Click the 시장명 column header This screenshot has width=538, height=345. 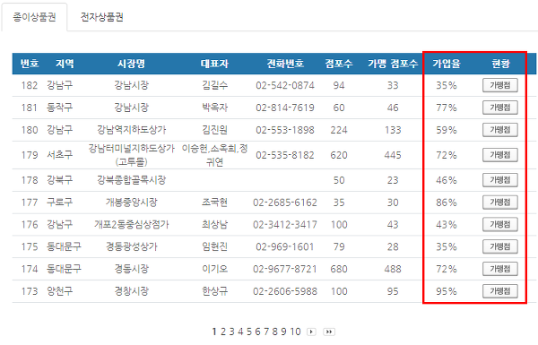coord(132,64)
